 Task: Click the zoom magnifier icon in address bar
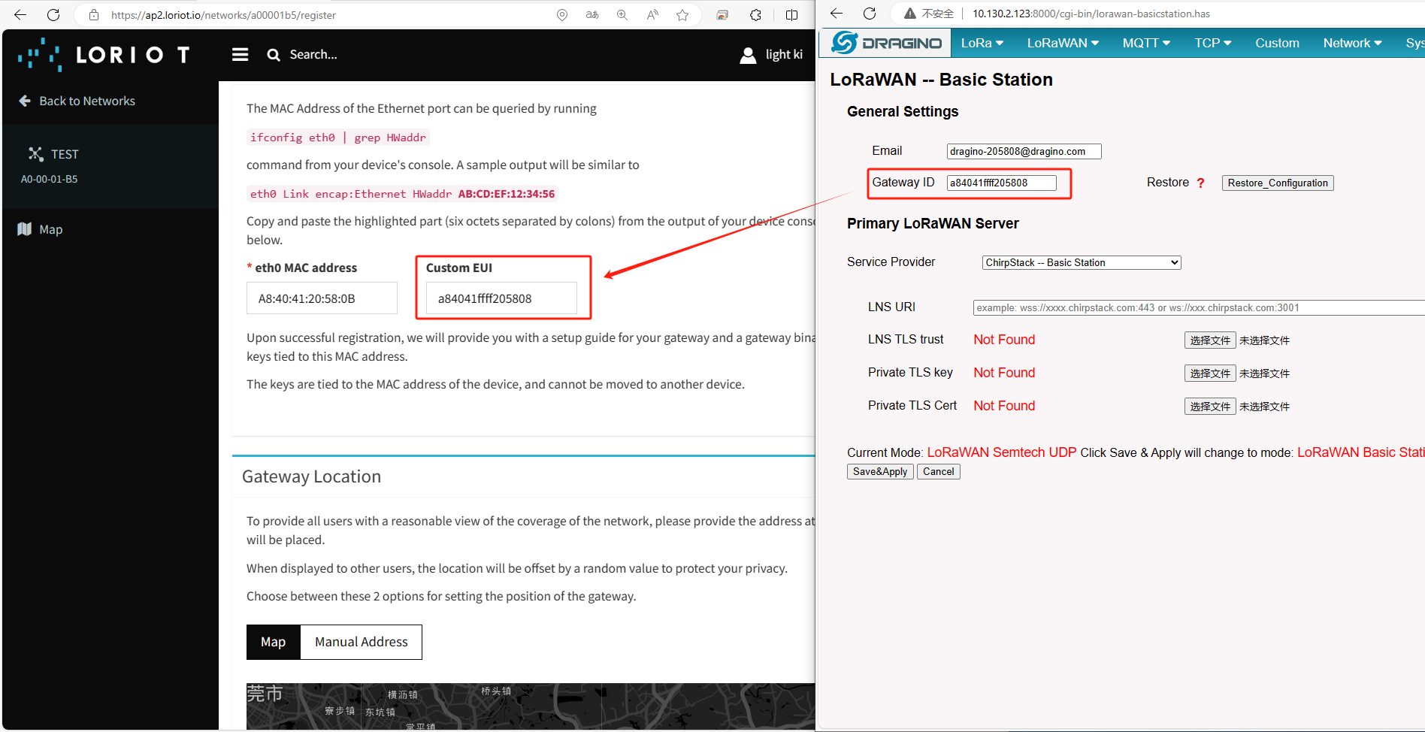click(x=622, y=15)
